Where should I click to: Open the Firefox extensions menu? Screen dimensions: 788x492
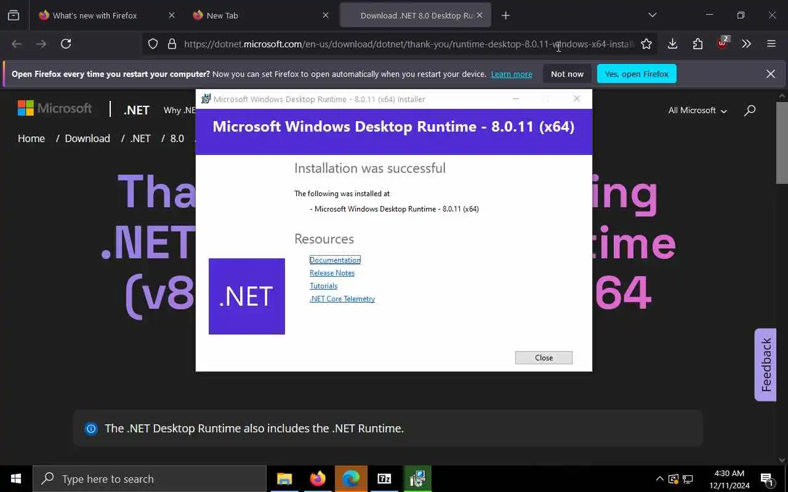(x=698, y=44)
